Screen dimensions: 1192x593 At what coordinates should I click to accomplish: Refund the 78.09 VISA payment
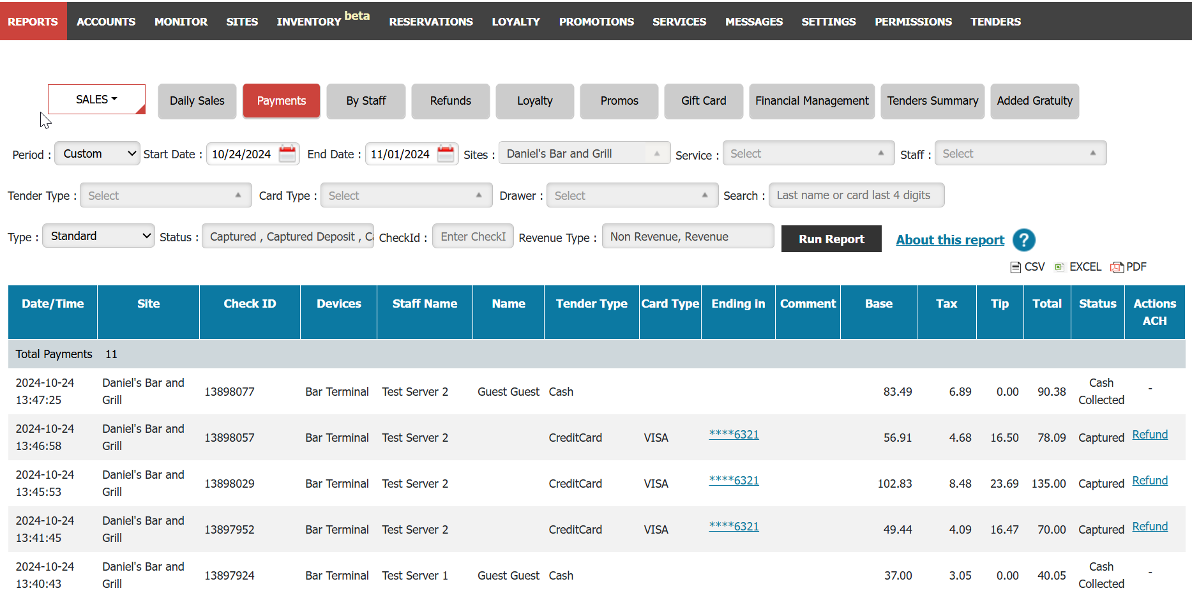click(1149, 435)
